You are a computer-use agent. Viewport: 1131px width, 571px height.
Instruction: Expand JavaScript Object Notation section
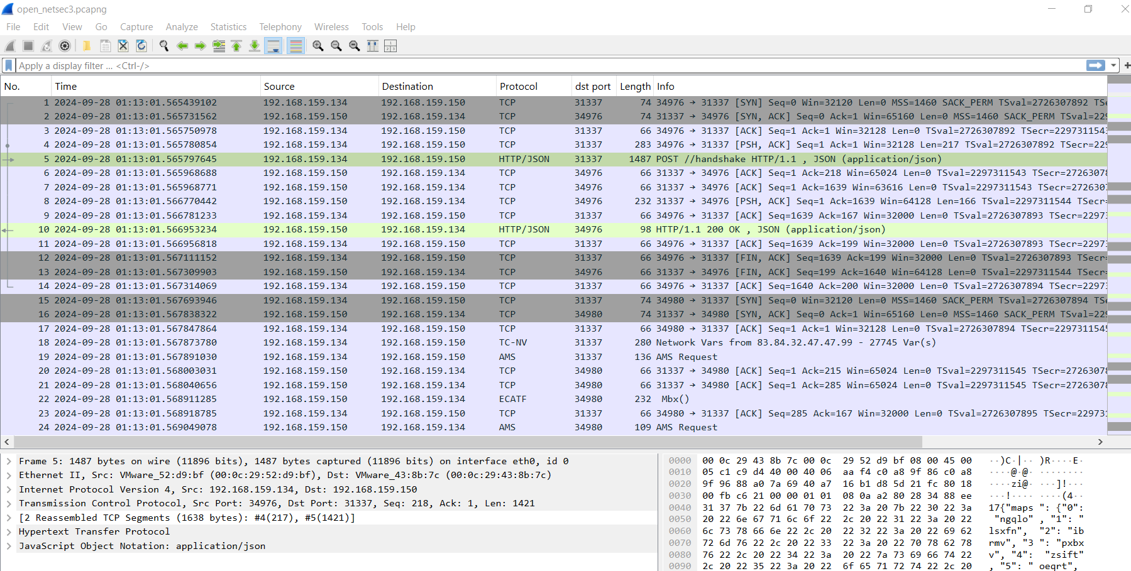coord(9,546)
